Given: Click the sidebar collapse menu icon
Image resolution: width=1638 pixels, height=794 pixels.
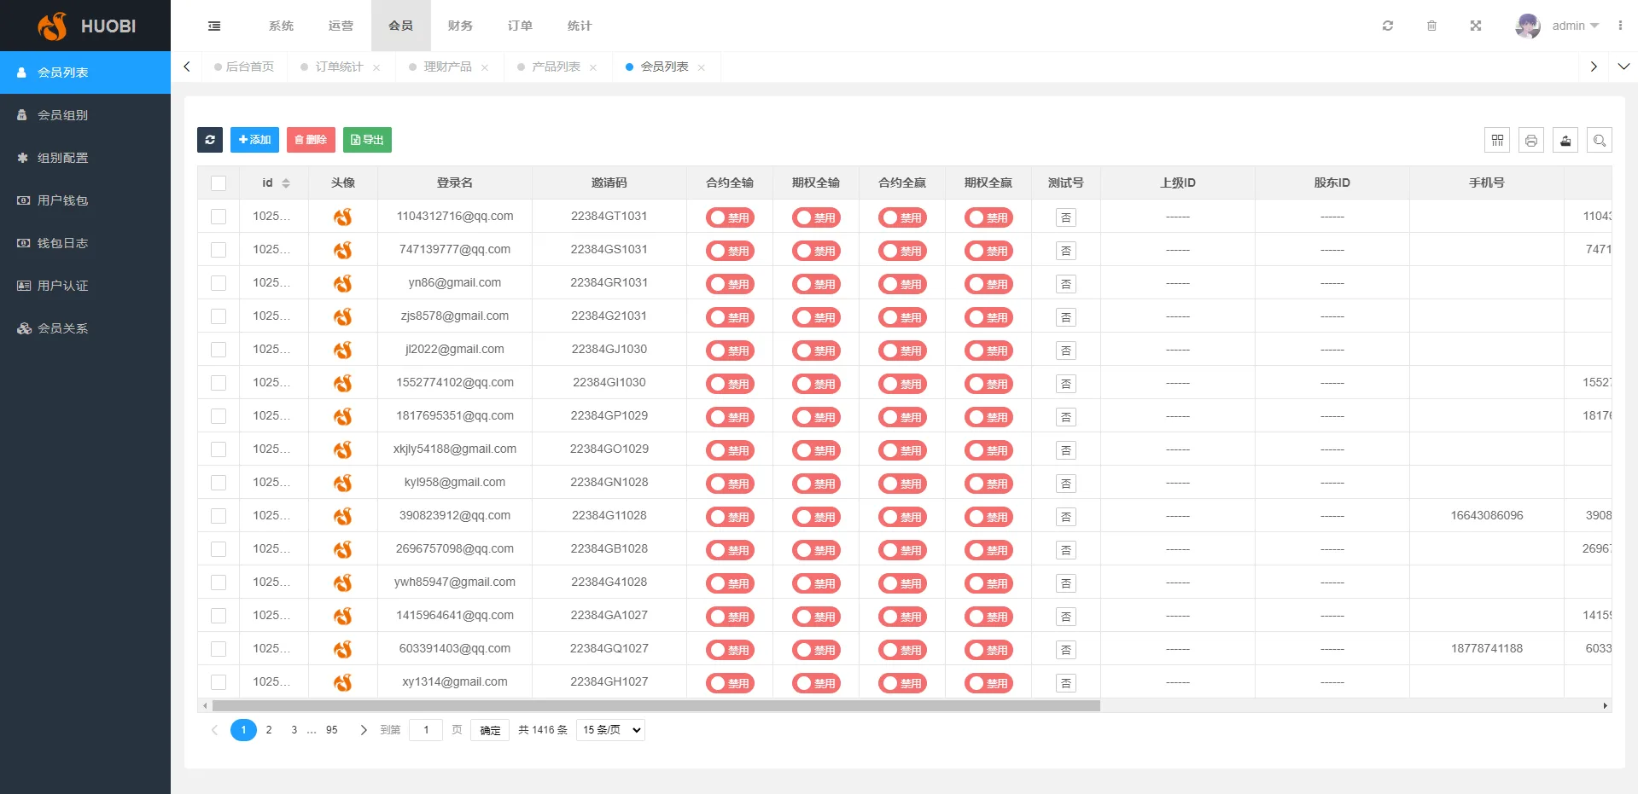Looking at the screenshot, I should click(214, 26).
